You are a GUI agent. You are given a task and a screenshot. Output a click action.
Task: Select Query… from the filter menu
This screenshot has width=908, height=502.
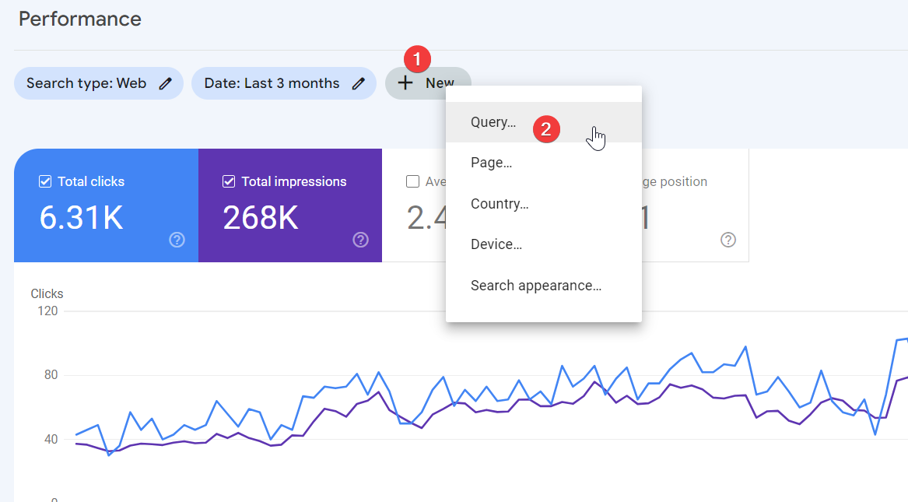coord(544,122)
